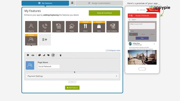Viewport: 180px width, 101px height.
Task: Tap the sort icon in the preview header
Action: (132, 15)
